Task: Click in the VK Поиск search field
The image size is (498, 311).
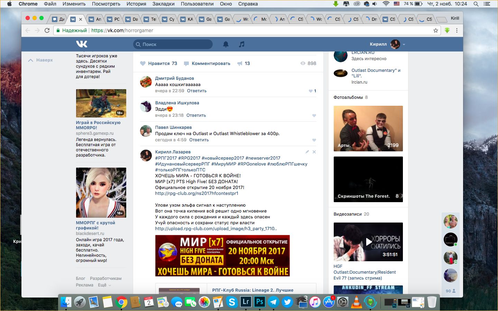Action: coord(173,44)
